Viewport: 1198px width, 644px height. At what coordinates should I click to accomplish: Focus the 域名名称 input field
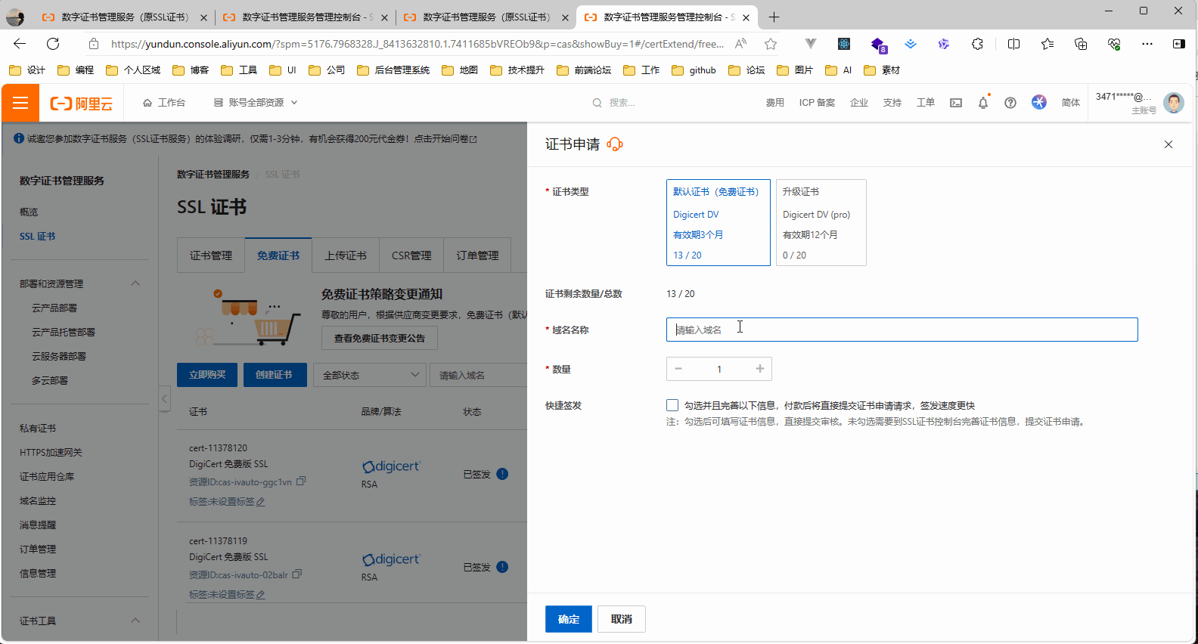[x=902, y=330]
